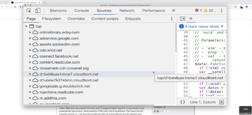Click line number 47 in the gutter
Viewport: 252px width, 115px height.
(x=185, y=64)
